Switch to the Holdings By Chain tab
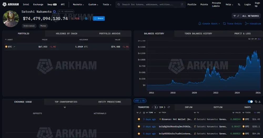This screenshot has width=263, height=138. coord(67,33)
